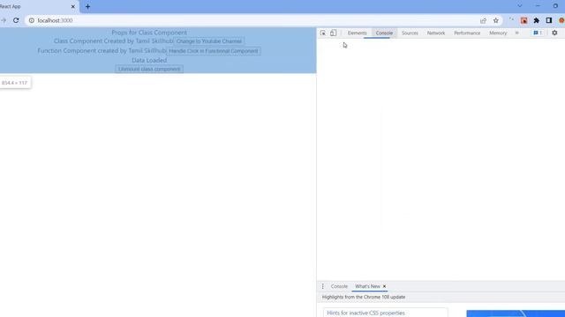
Task: Share this page icon in address bar
Action: 483,20
